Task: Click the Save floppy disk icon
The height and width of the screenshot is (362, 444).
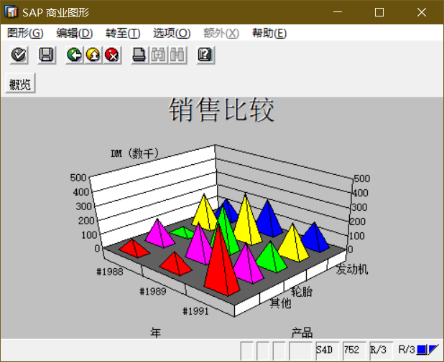Action: (47, 54)
